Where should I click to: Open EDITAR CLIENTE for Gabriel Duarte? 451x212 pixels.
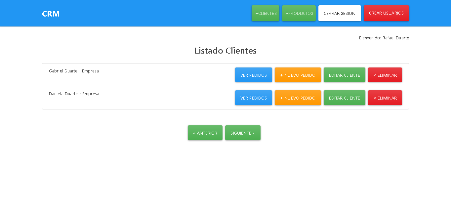pyautogui.click(x=344, y=75)
